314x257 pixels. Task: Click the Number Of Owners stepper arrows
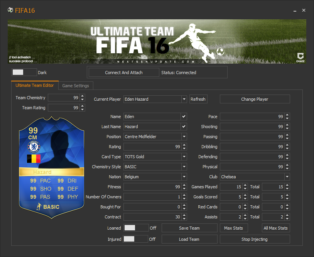tap(184, 197)
